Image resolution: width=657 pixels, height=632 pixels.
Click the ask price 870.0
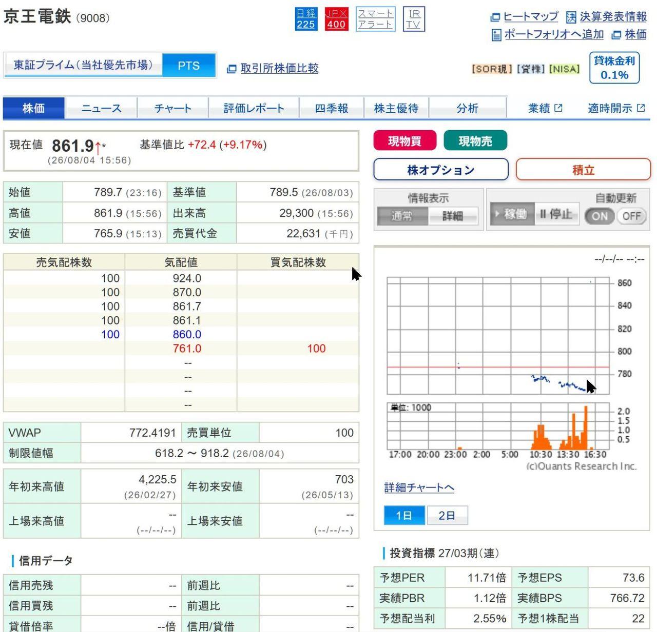pyautogui.click(x=187, y=292)
